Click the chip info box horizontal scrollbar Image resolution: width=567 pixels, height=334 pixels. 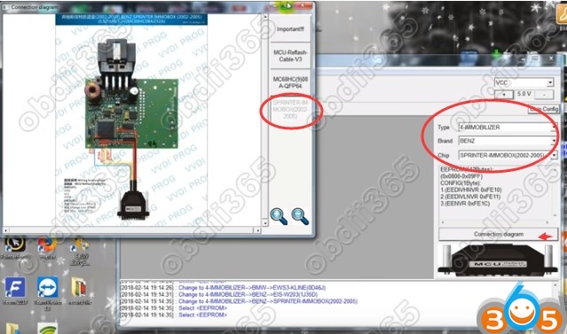495,222
